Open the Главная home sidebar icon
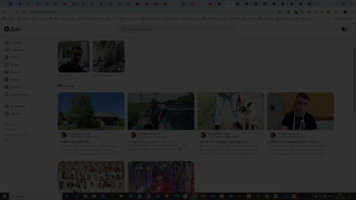This screenshot has height=200, width=356. click(7, 42)
